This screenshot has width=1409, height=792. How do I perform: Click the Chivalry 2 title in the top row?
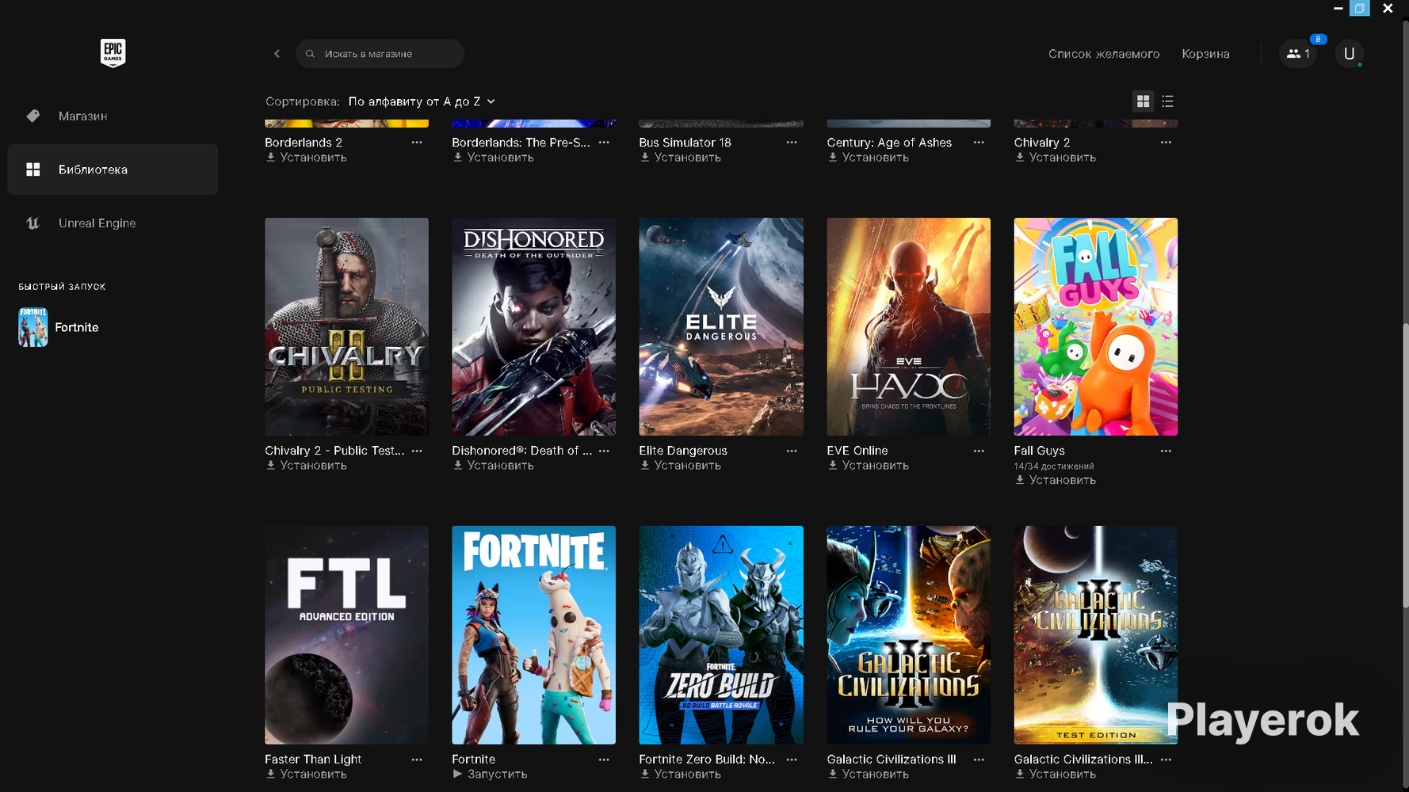1041,143
